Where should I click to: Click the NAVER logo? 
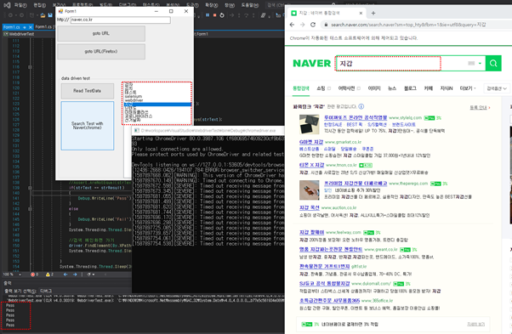click(x=311, y=63)
